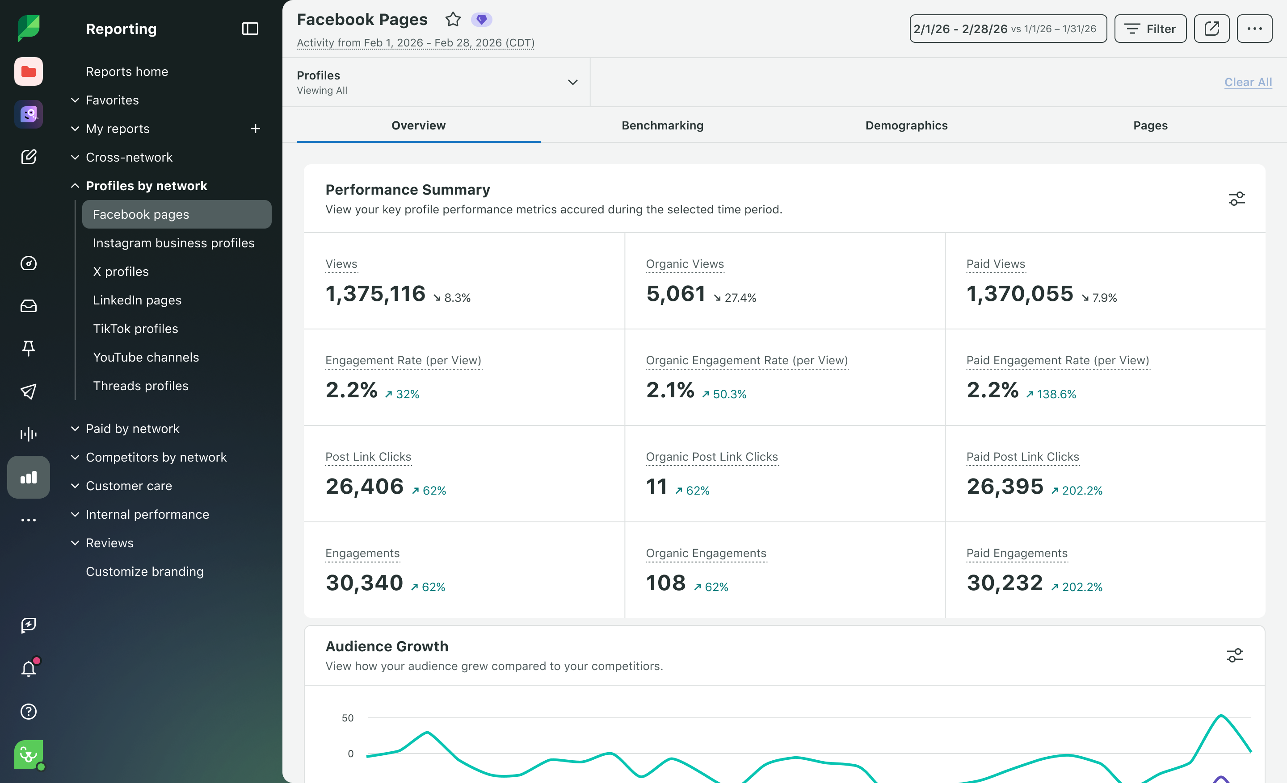Open the date range picker field
The height and width of the screenshot is (783, 1287).
click(1008, 29)
